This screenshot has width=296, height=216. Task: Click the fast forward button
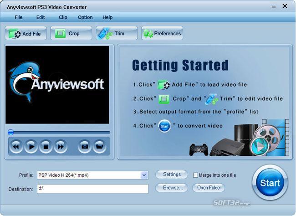[61, 146]
